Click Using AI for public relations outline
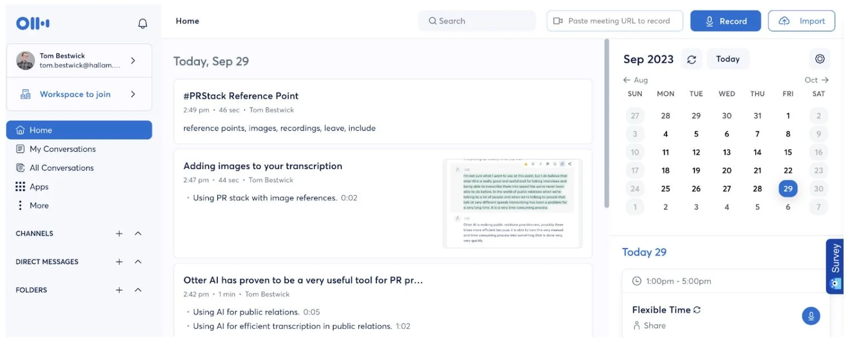Screen dimensions: 853x355 tap(246, 312)
